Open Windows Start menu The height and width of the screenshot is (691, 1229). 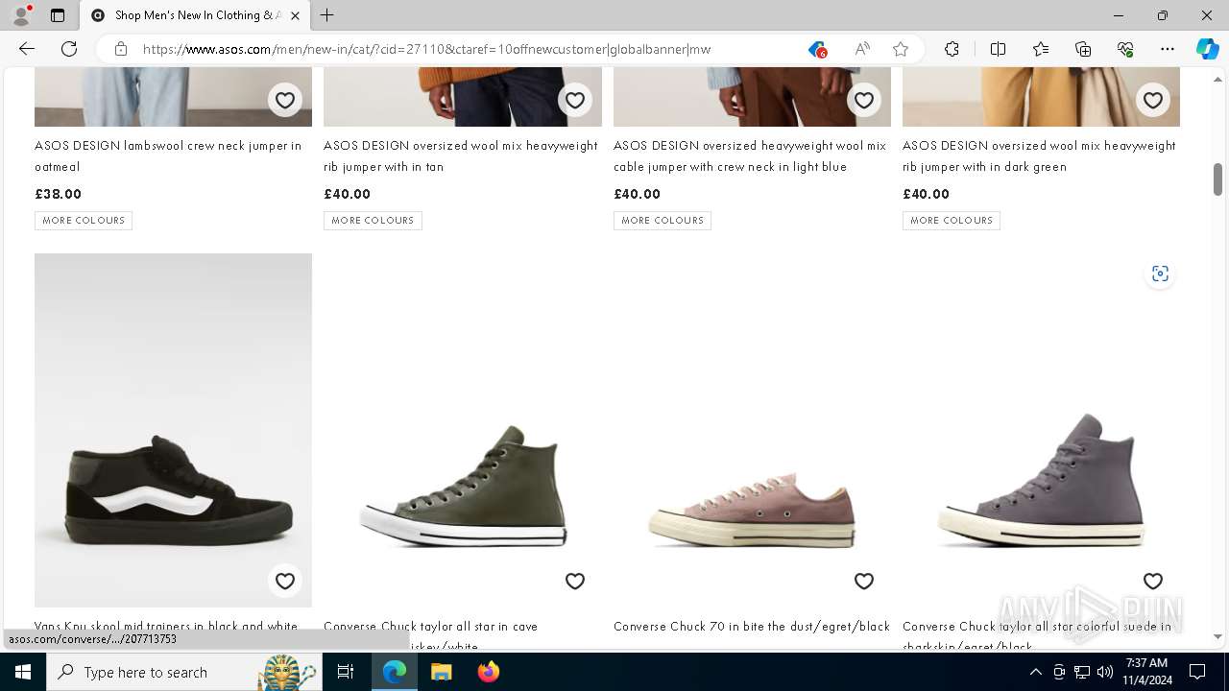[23, 672]
